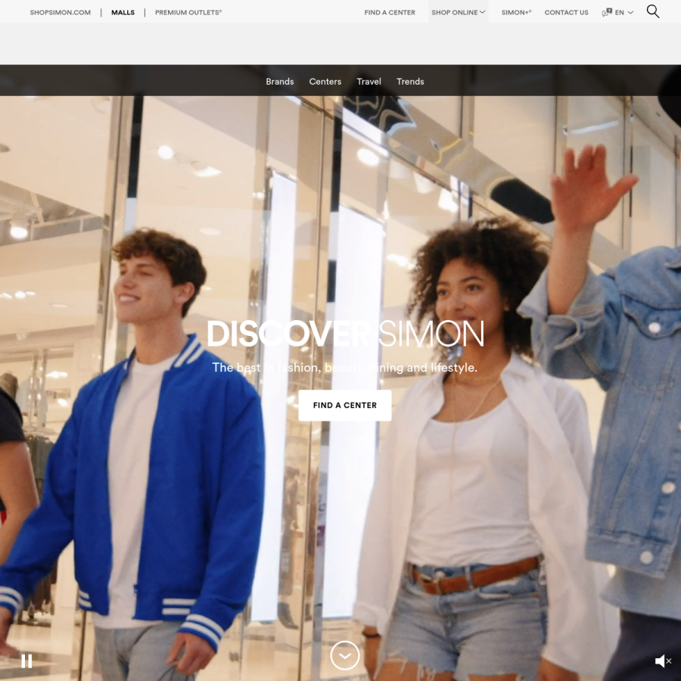Screen dimensions: 681x681
Task: Select the Travel navigation item
Action: 368,82
